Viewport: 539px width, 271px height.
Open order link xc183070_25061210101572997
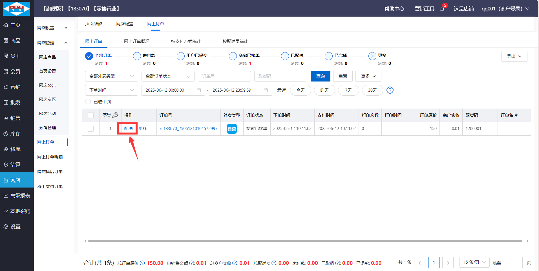click(x=188, y=129)
